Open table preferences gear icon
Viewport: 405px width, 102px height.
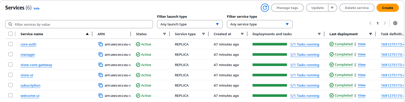pos(395,23)
